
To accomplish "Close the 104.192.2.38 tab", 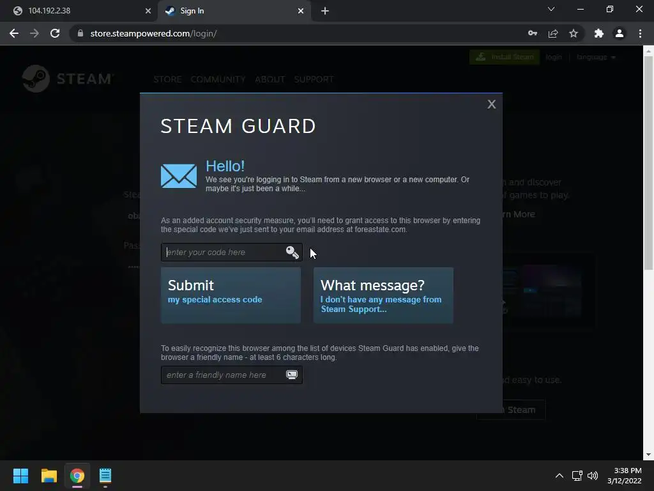I will [148, 11].
